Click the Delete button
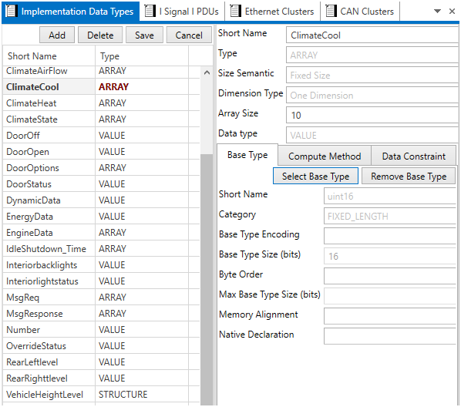461x407 pixels. point(100,35)
